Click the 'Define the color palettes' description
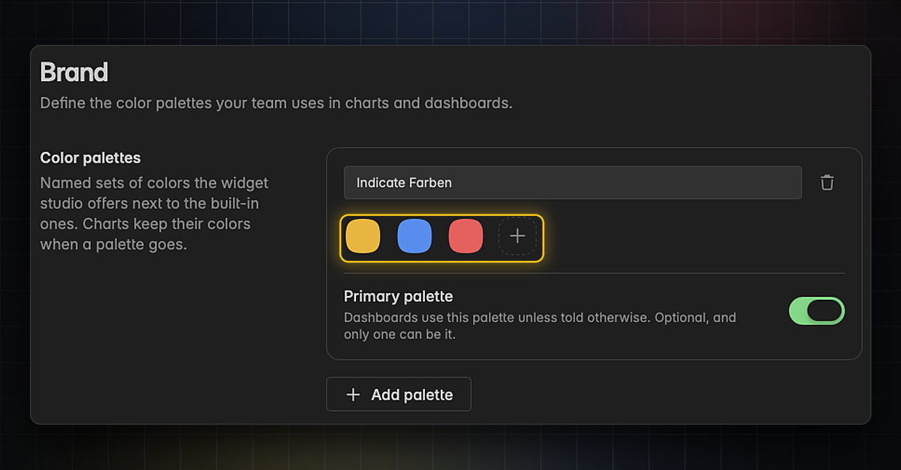 pyautogui.click(x=276, y=103)
